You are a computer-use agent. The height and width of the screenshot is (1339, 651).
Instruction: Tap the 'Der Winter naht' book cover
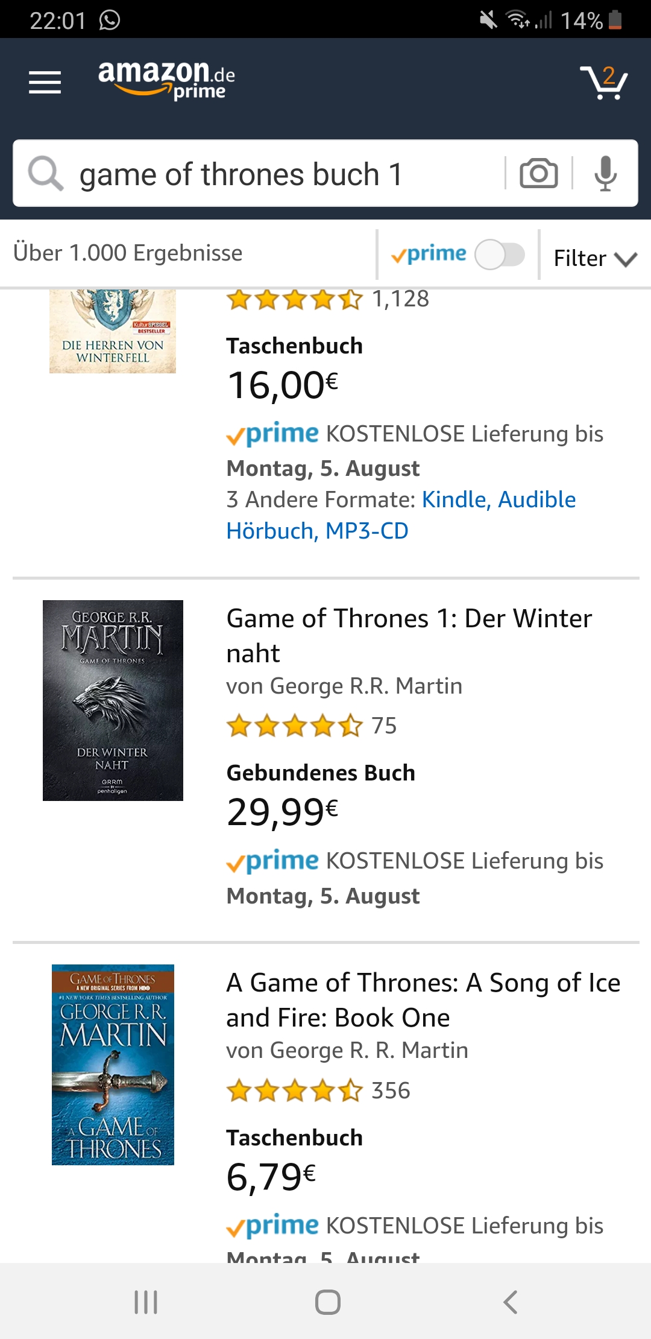click(x=113, y=700)
